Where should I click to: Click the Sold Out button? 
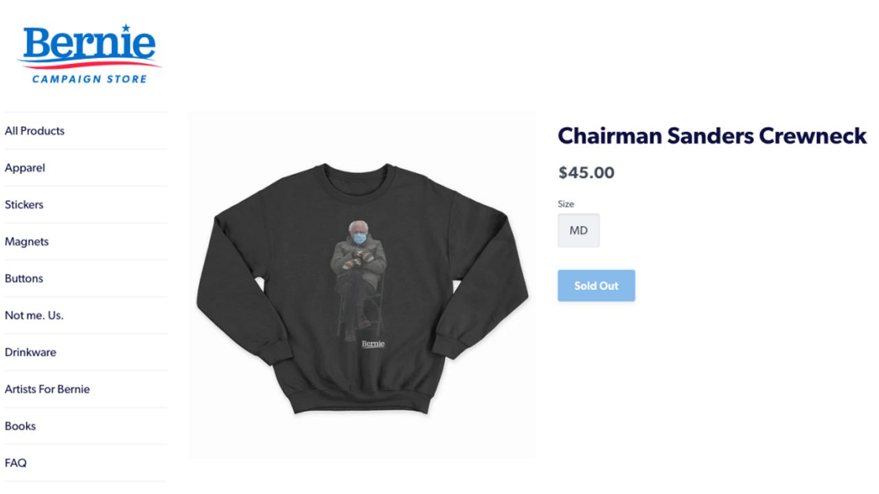pyautogui.click(x=596, y=286)
